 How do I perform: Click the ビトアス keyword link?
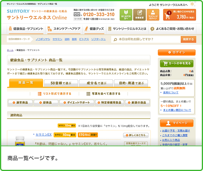pos(84,39)
